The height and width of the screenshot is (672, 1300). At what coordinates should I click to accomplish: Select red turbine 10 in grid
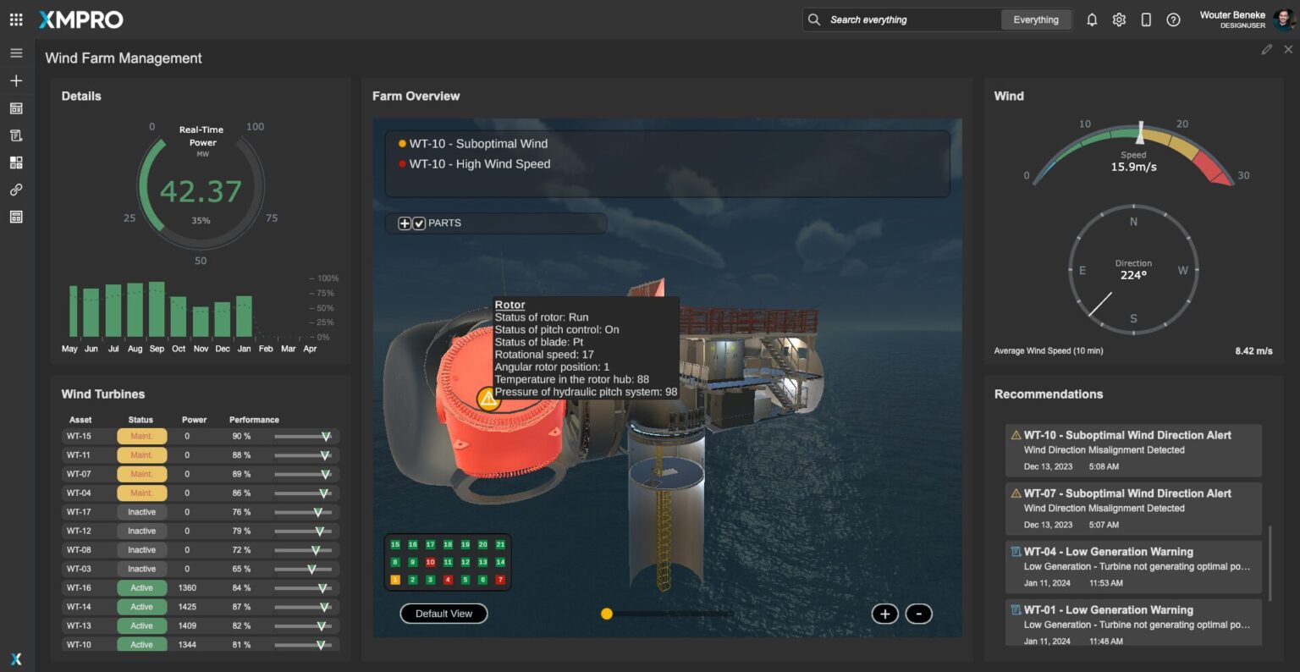[430, 562]
